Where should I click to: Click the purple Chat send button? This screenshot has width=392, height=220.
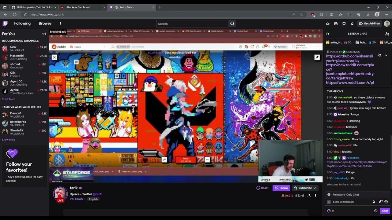(385, 211)
